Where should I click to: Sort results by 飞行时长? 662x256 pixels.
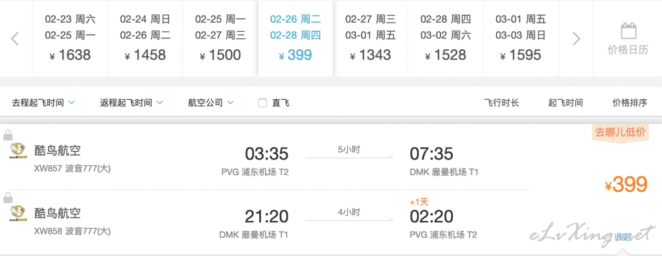tap(501, 102)
